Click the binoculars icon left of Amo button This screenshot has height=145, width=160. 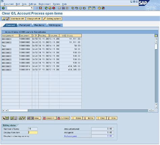pos(29,118)
